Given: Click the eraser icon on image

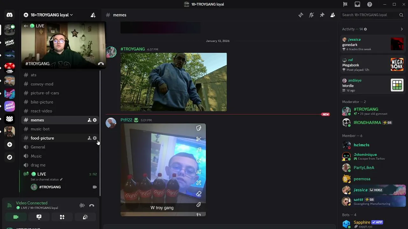Looking at the screenshot, I should click(x=199, y=194).
